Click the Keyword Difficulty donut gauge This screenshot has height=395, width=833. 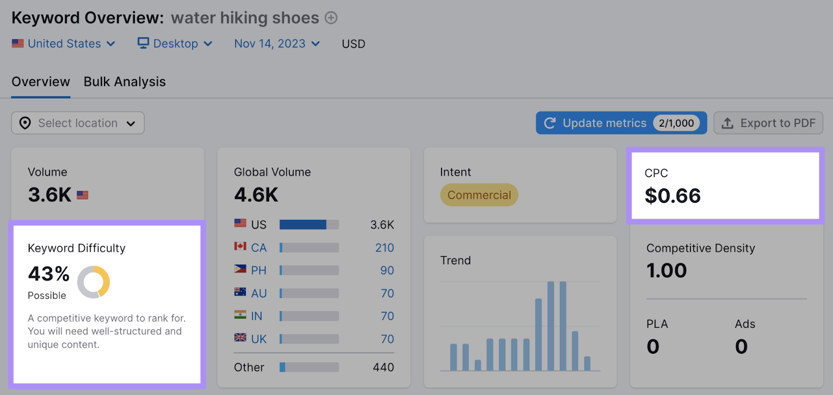(x=93, y=282)
